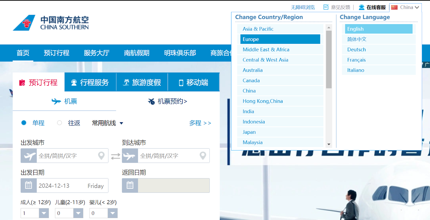Click the online customer service headset icon

pos(361,7)
